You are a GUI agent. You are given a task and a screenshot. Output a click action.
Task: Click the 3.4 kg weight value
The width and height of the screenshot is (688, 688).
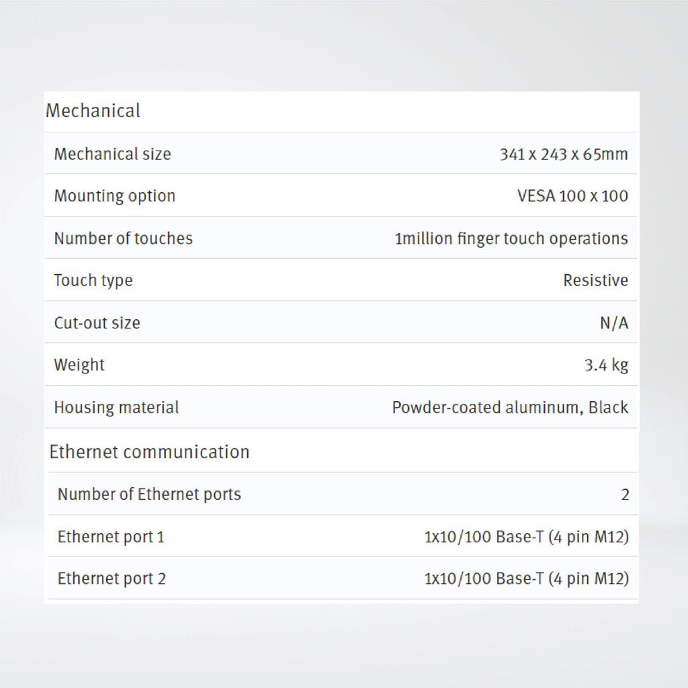click(x=606, y=365)
